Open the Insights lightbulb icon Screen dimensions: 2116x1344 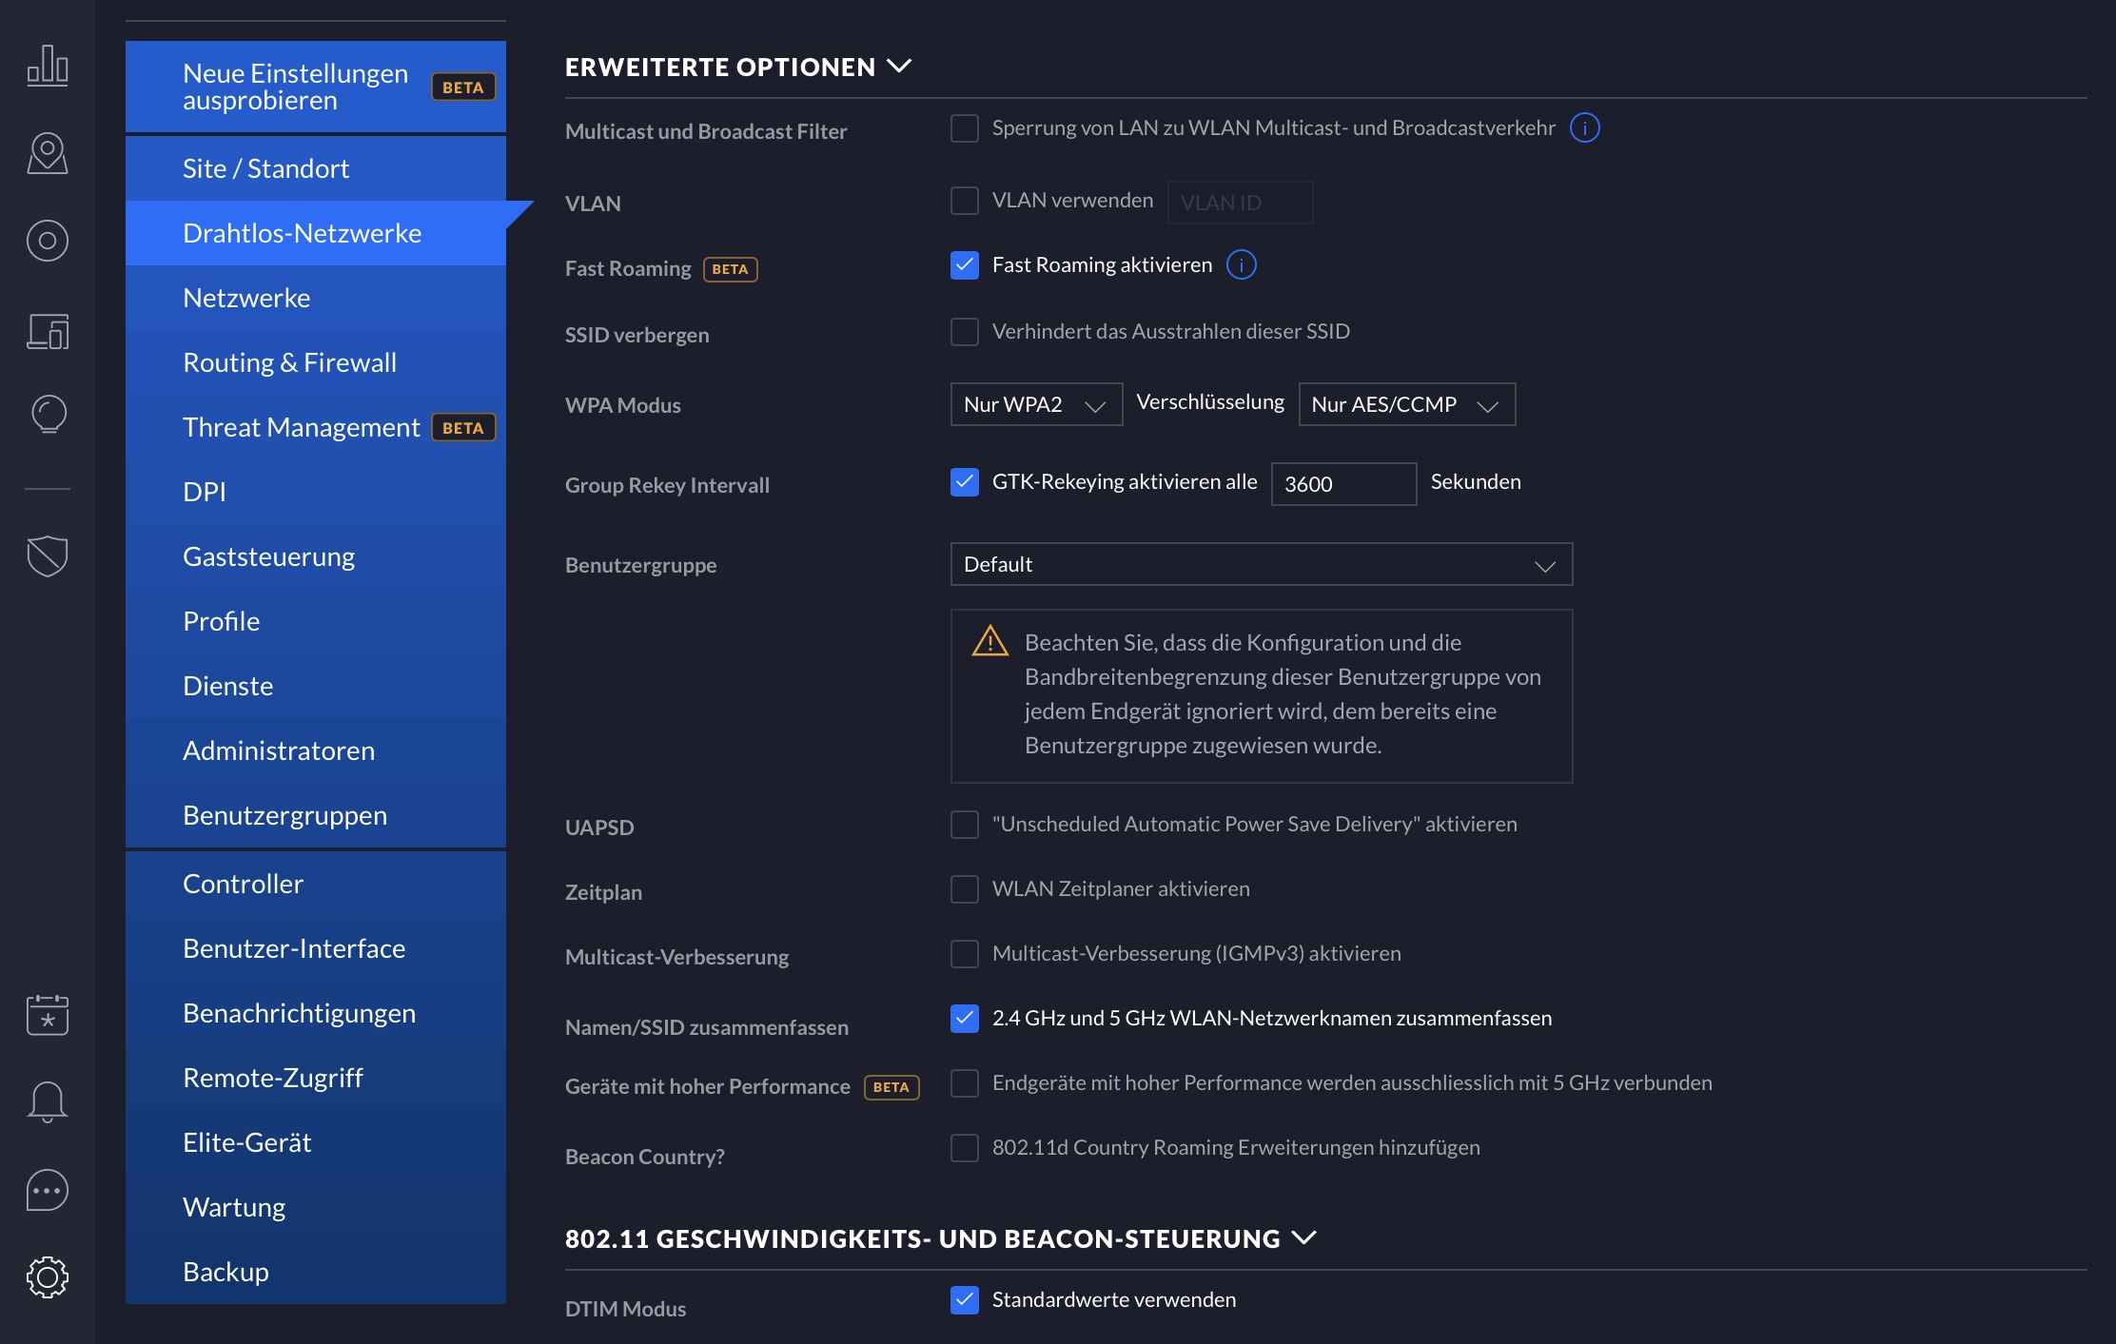[48, 414]
